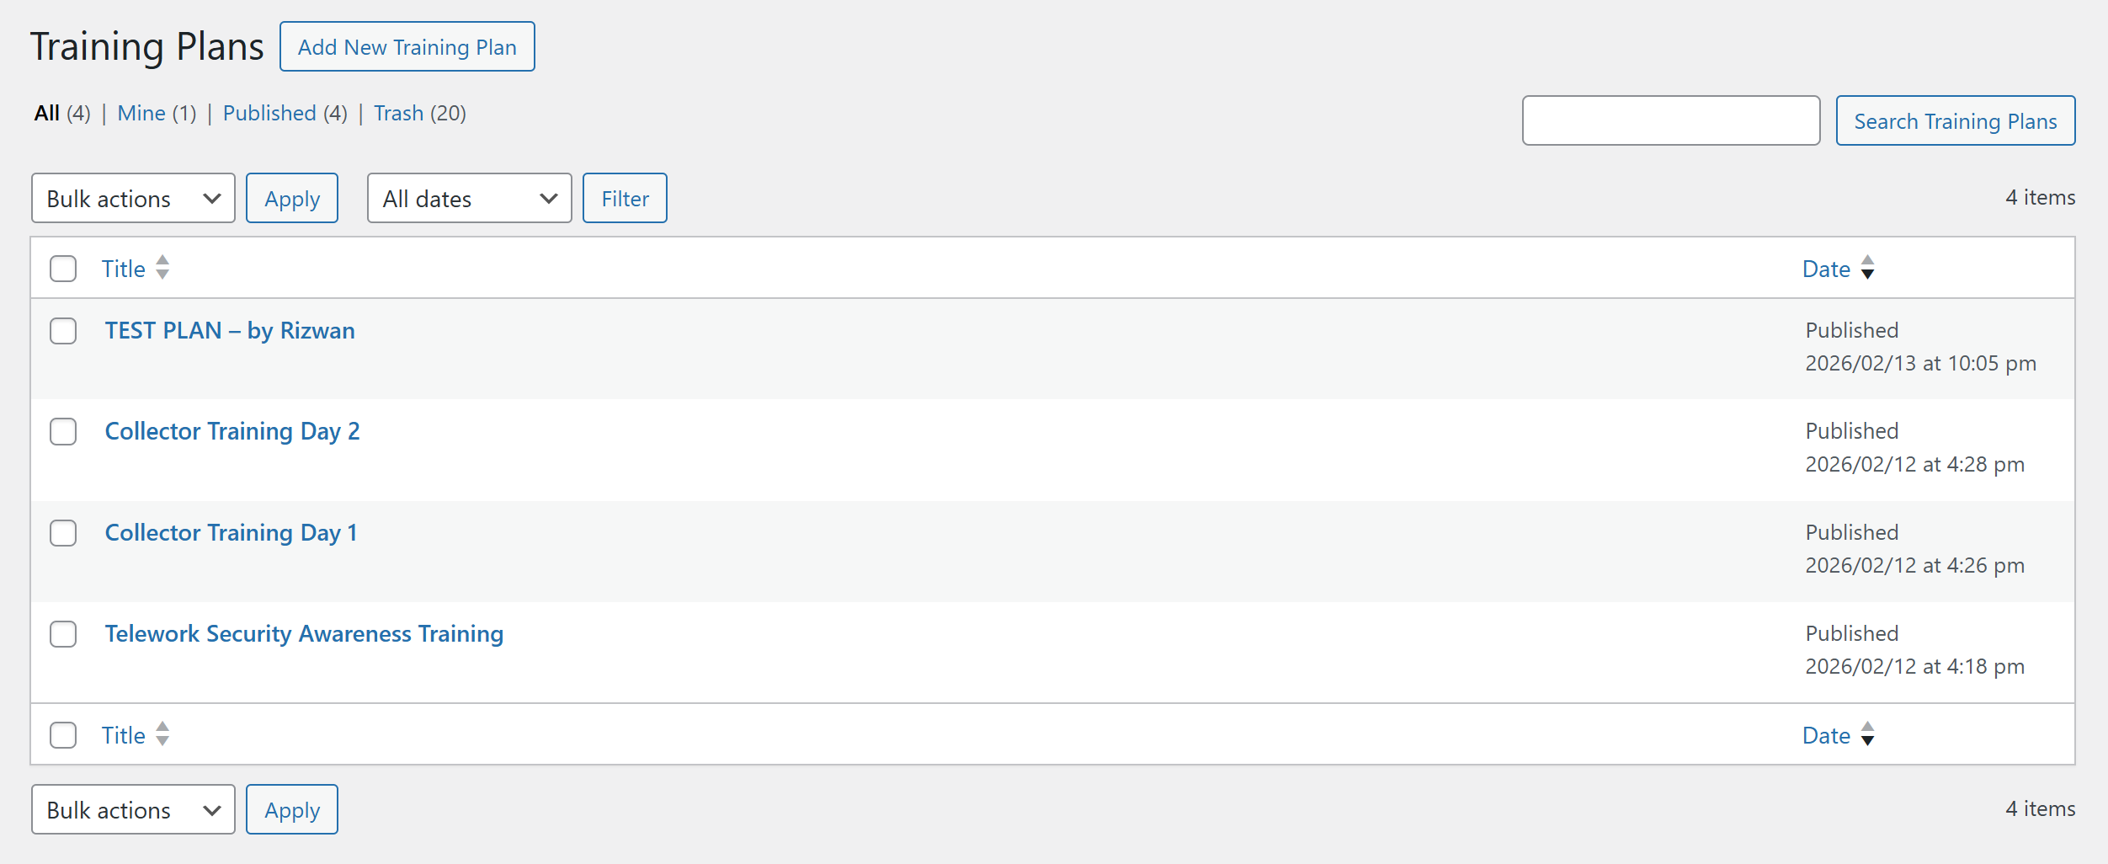This screenshot has width=2108, height=864.
Task: Tick the Telework Security Awareness Training checkbox
Action: click(x=63, y=634)
